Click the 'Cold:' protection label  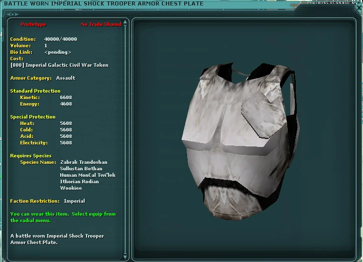tap(26, 130)
